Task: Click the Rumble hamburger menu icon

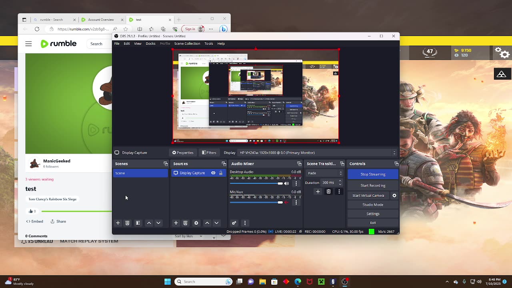Action: (28, 44)
